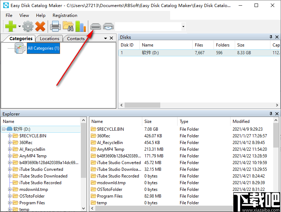Click the Disks scrollbar left arrow

pos(121,105)
